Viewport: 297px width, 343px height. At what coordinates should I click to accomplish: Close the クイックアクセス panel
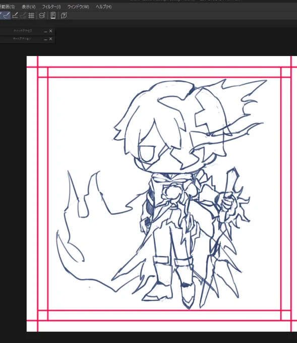pos(51,31)
